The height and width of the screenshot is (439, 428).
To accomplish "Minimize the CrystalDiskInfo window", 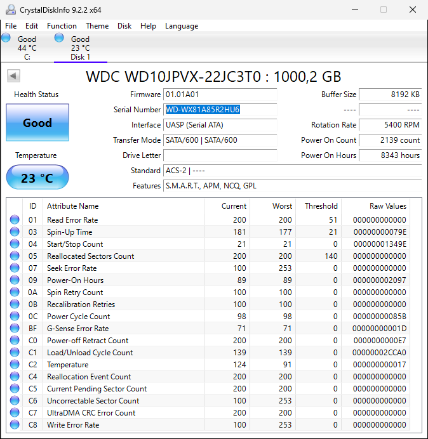I will tap(355, 10).
